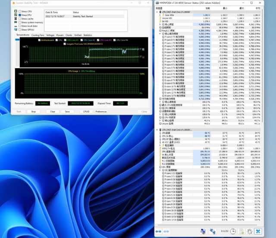The width and height of the screenshot is (276, 238).
Task: Click the Stop button
Action: click(34, 112)
